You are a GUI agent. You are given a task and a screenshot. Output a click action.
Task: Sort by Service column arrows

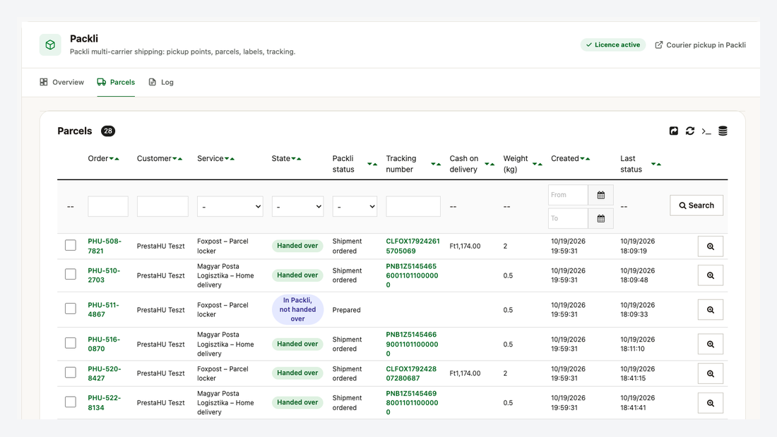[x=230, y=159]
